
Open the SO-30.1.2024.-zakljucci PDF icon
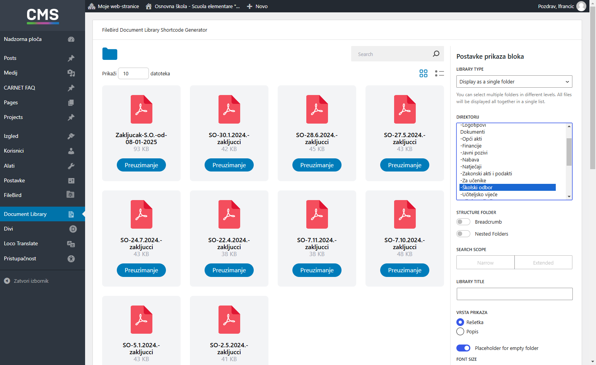[x=229, y=109]
